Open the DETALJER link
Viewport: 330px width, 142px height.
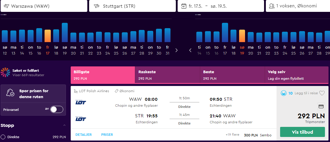[x=83, y=135]
